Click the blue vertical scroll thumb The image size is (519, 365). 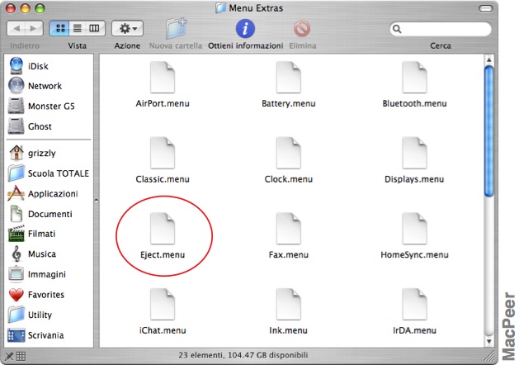[x=488, y=131]
